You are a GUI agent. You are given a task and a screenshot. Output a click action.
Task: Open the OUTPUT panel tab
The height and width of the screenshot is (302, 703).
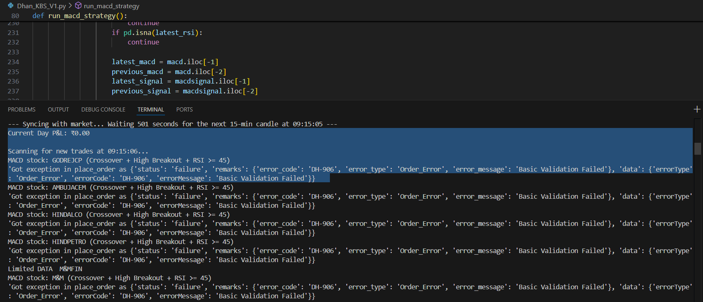pyautogui.click(x=58, y=109)
